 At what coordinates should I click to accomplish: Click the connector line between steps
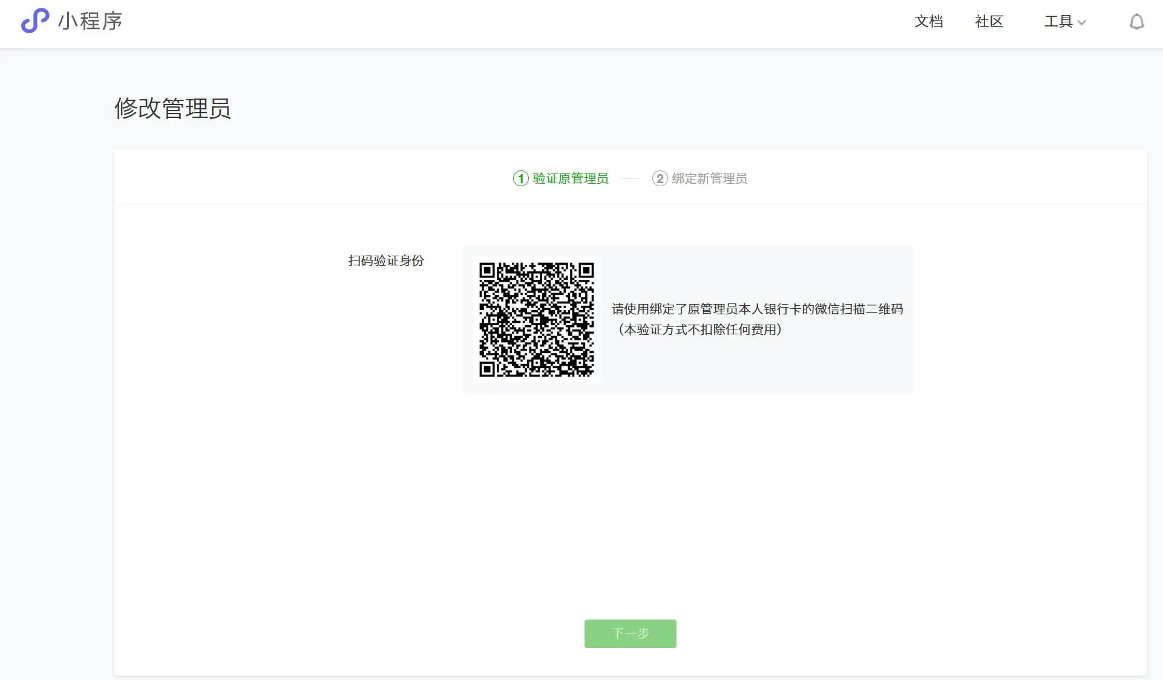(630, 178)
